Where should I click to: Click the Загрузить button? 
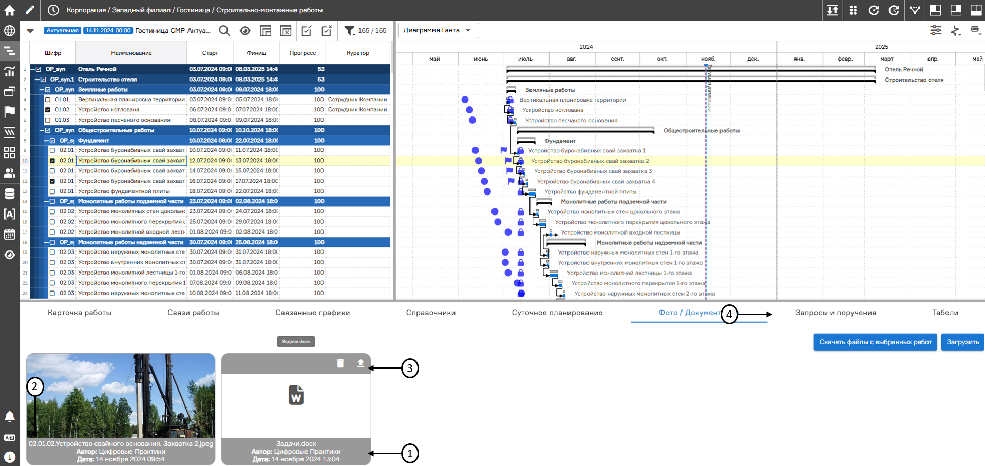point(963,342)
